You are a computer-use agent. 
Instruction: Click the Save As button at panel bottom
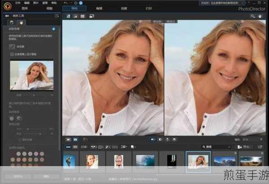(x=18, y=176)
